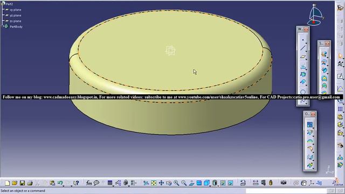Viewport: 345px width, 194px height.
Task: Open the quick view dropdown arrow
Action: click(210, 186)
